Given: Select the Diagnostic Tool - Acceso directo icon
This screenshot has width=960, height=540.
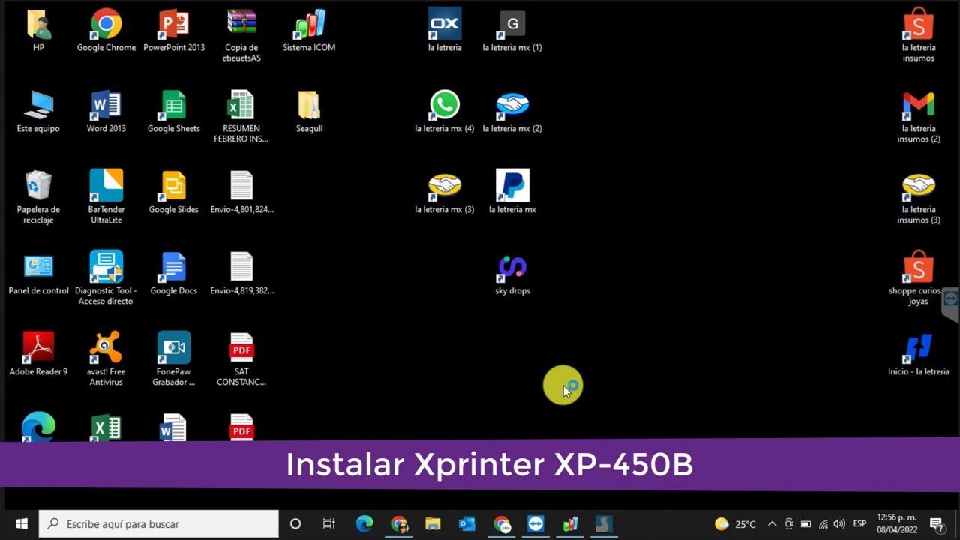Looking at the screenshot, I should click(x=106, y=279).
